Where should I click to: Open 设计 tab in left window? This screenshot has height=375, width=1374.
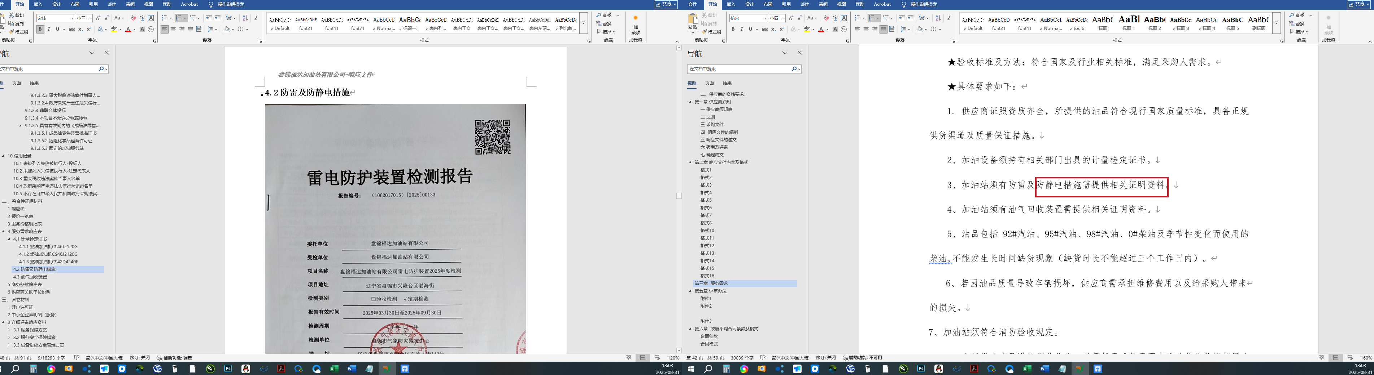(x=57, y=4)
